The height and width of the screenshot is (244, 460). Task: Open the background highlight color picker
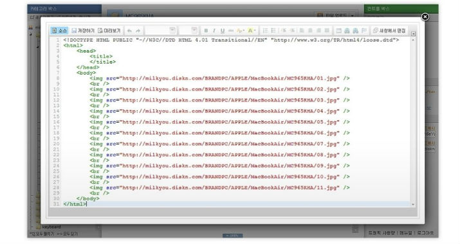pyautogui.click(x=252, y=30)
